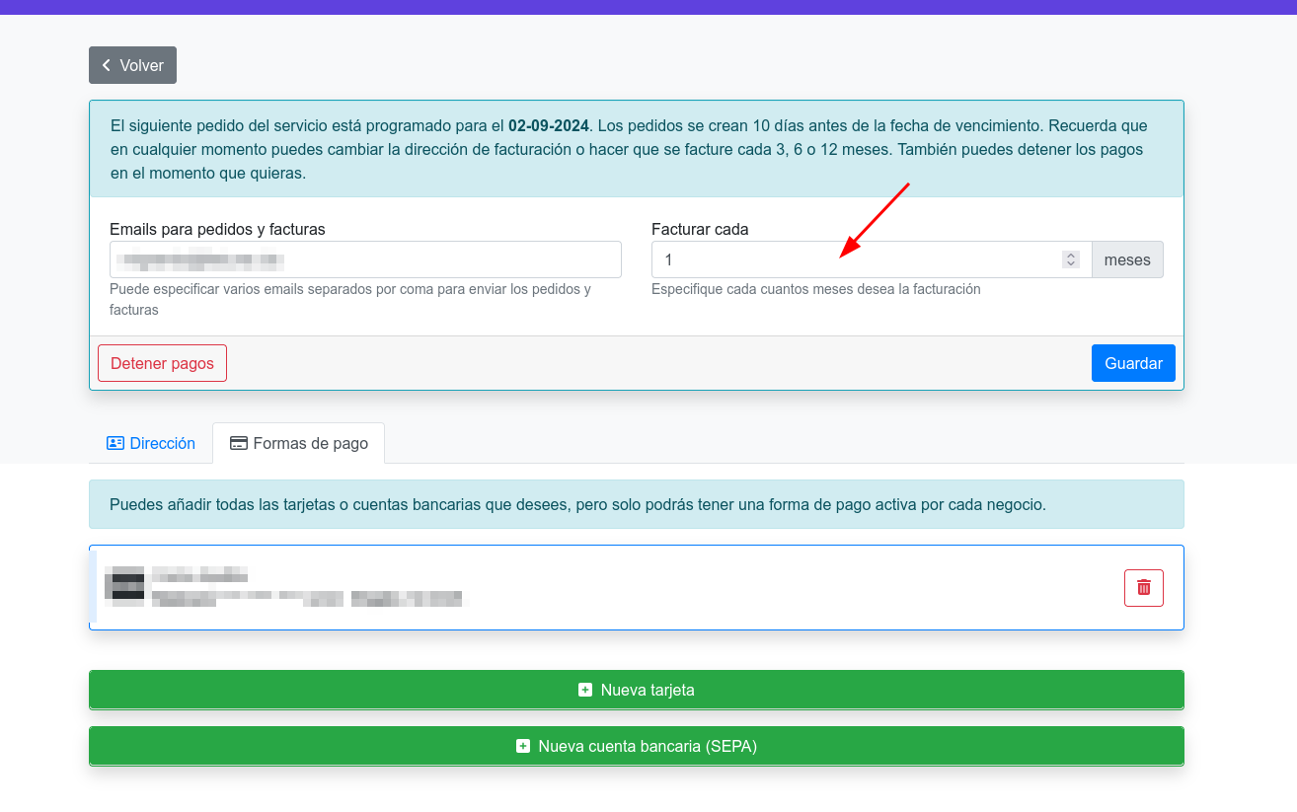Viewport: 1297px width, 812px height.
Task: Click the Emails para pedidos y facturas field
Action: tap(365, 259)
